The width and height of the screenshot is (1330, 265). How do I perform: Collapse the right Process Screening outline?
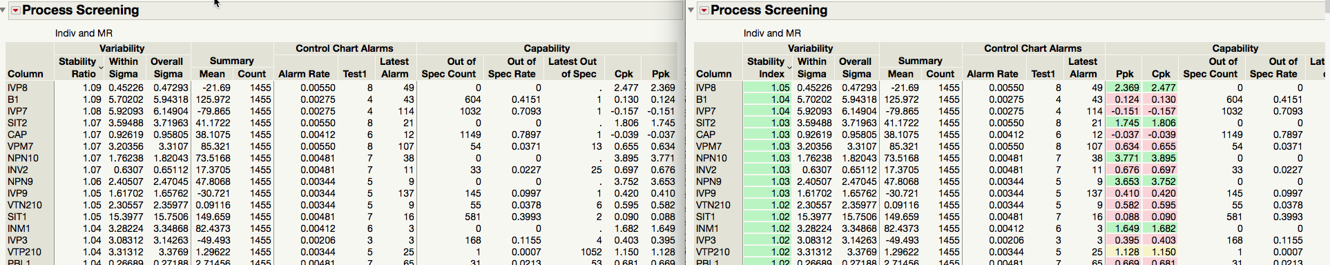[x=691, y=10]
